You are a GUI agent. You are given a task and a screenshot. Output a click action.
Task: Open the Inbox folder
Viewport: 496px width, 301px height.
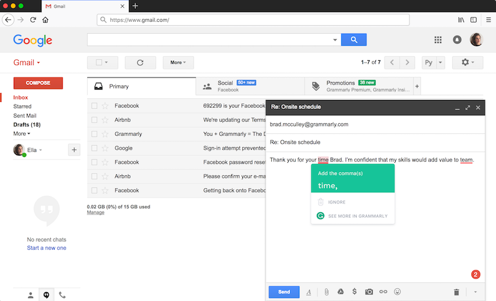(x=21, y=98)
